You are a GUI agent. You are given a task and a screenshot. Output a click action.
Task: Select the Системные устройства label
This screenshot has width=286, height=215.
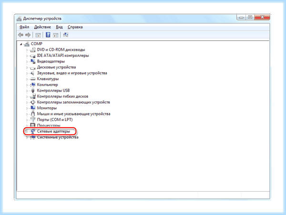click(x=58, y=137)
